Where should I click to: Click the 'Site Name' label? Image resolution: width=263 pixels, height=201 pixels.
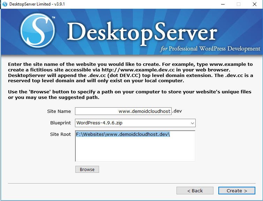pyautogui.click(x=59, y=111)
